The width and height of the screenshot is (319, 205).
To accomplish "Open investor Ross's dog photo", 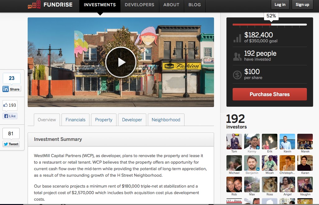I will click(x=270, y=184).
